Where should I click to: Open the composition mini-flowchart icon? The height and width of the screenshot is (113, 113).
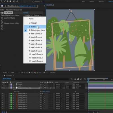click(x=71, y=79)
